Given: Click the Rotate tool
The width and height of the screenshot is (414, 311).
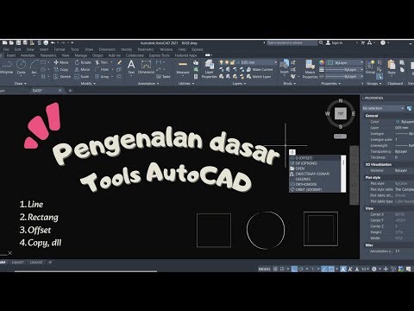Looking at the screenshot, I should [83, 62].
